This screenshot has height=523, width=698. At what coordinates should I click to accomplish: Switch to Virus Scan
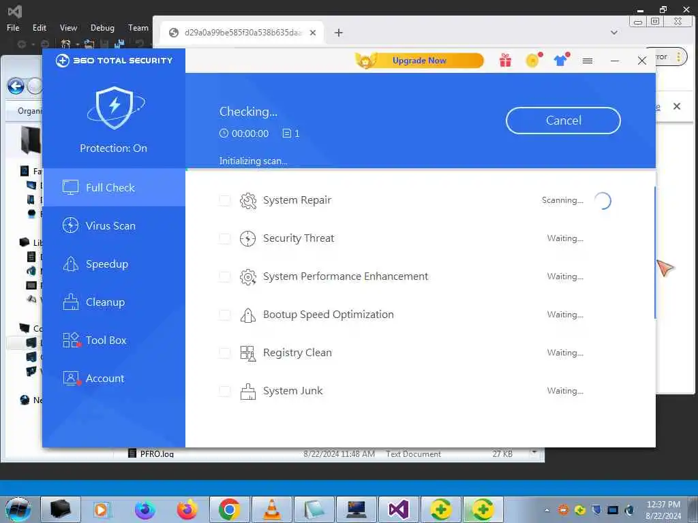coord(114,226)
